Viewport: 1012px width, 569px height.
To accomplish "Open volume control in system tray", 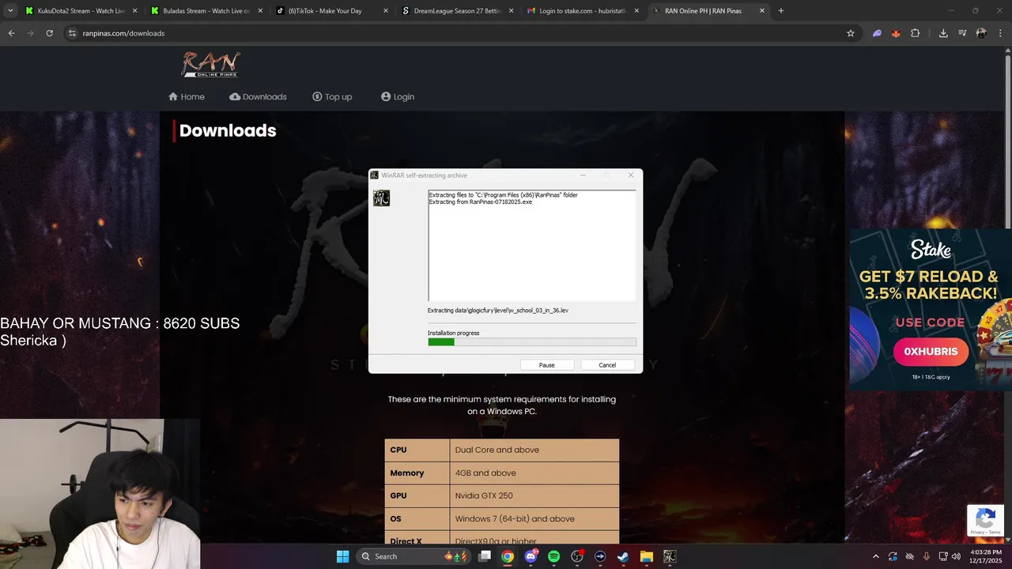I will pyautogui.click(x=957, y=556).
